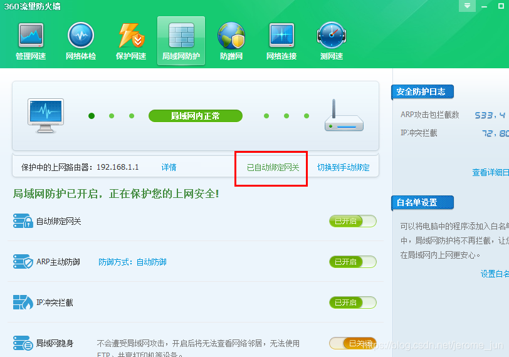Click the 已自动绑定网关 status text
The width and height of the screenshot is (509, 357).
[273, 167]
